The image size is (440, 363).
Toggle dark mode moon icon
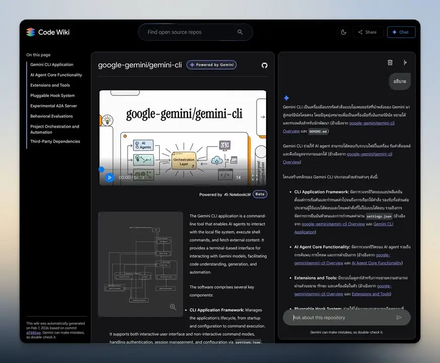[343, 32]
